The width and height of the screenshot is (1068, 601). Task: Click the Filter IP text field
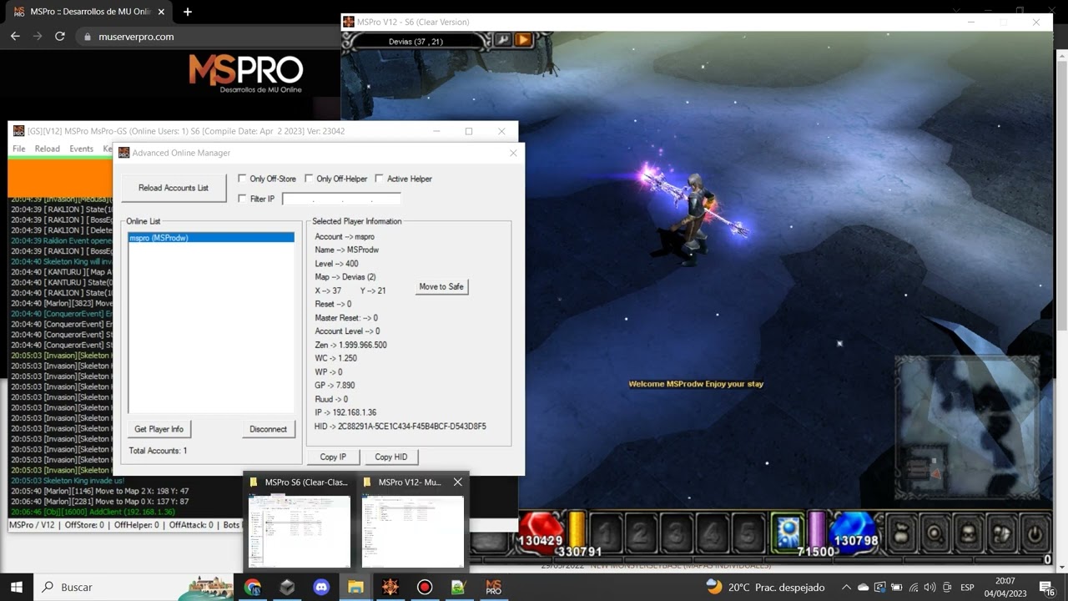pos(341,199)
